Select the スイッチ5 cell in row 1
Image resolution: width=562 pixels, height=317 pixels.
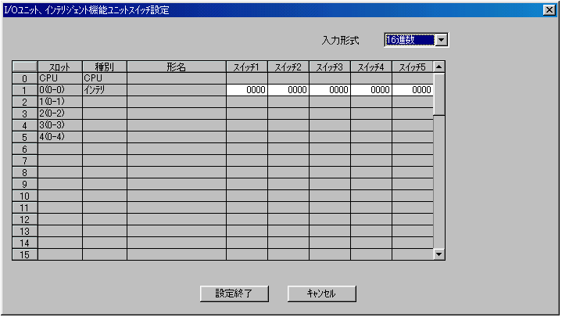pyautogui.click(x=412, y=90)
